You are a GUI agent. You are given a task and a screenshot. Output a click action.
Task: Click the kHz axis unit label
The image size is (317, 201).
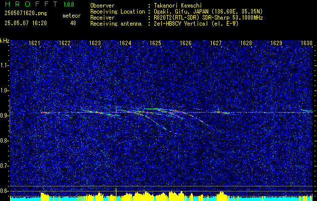[x=5, y=41]
